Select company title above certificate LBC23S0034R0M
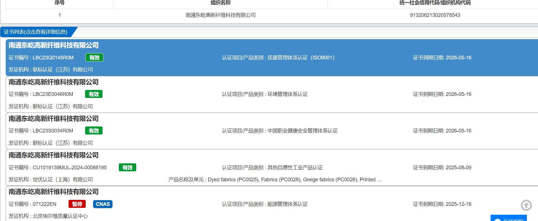The image size is (538, 221). click(53, 119)
